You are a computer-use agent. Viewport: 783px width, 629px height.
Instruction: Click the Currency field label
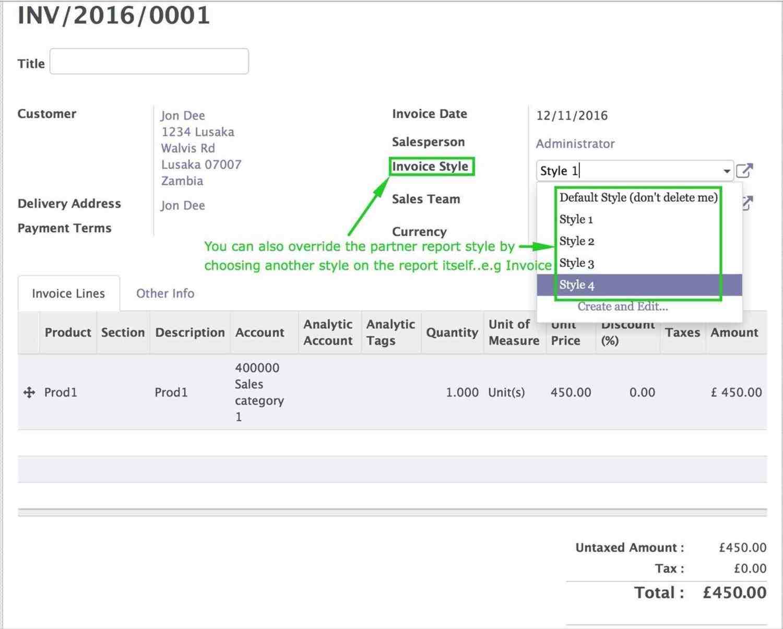419,232
